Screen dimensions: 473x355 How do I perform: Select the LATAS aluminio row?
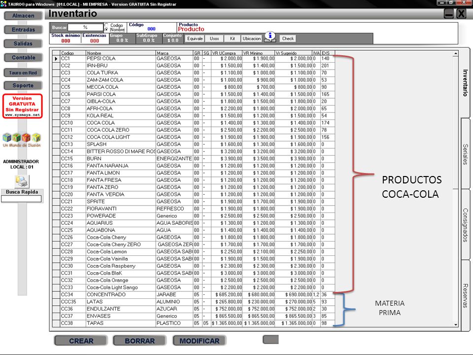pyautogui.click(x=193, y=302)
